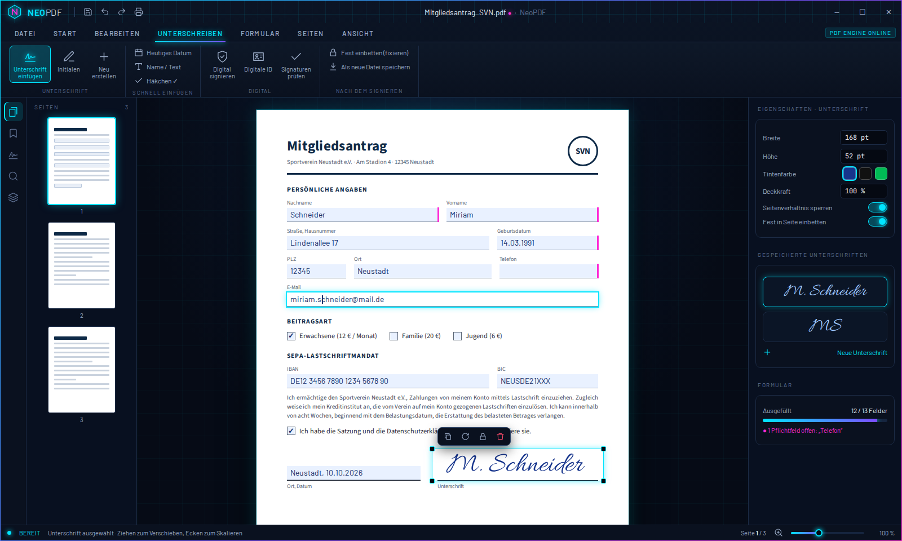The image size is (902, 541).
Task: Run Signaturen prüfen
Action: [296, 64]
